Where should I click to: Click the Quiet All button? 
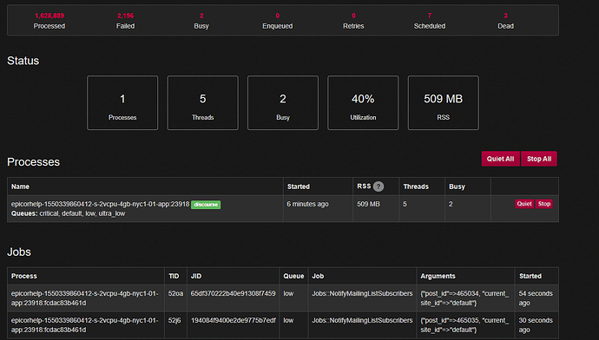500,159
